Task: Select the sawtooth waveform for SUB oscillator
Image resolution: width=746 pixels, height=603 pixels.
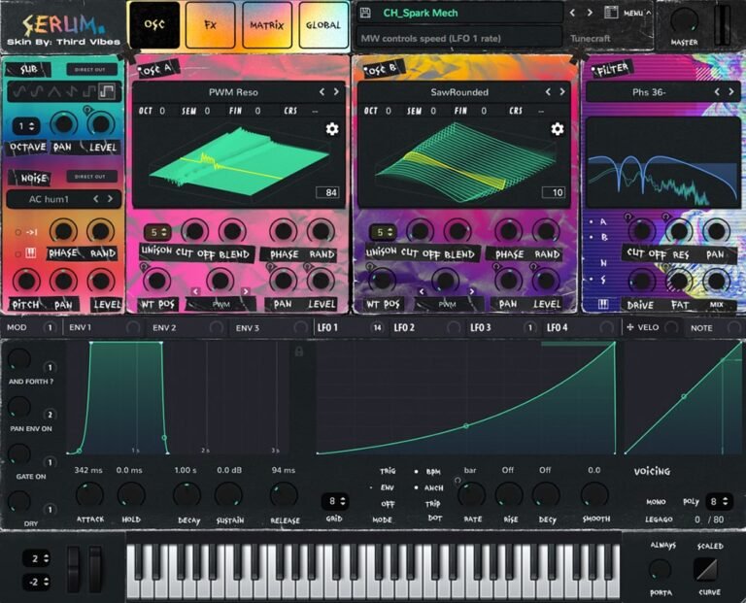Action: [x=71, y=91]
